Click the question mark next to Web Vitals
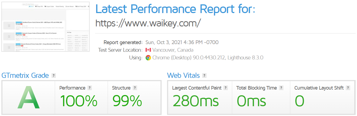Image resolution: width=357 pixels, height=116 pixels. [x=204, y=75]
